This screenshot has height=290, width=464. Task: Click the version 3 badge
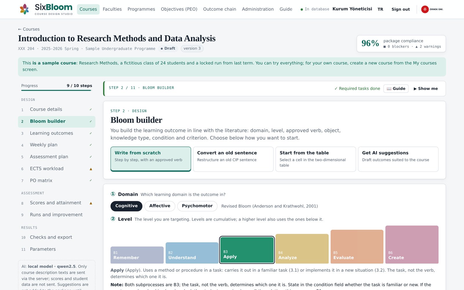coord(192,48)
